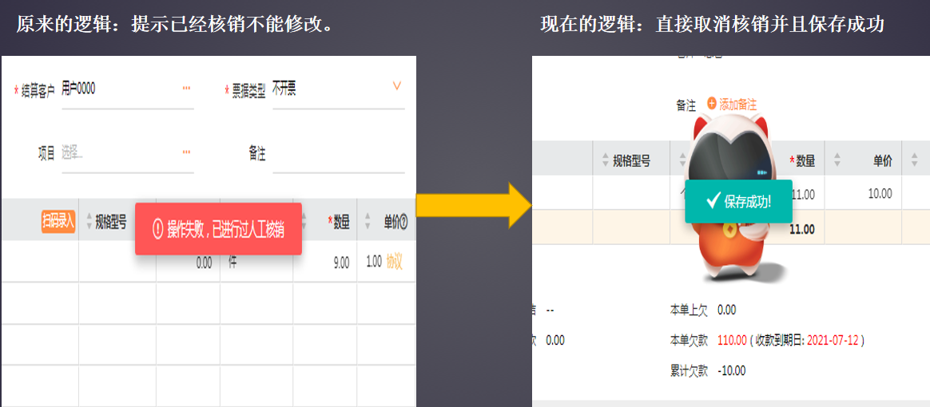The width and height of the screenshot is (930, 407).
Task: Click the 110.00 本单欠款 amount
Action: pos(731,341)
